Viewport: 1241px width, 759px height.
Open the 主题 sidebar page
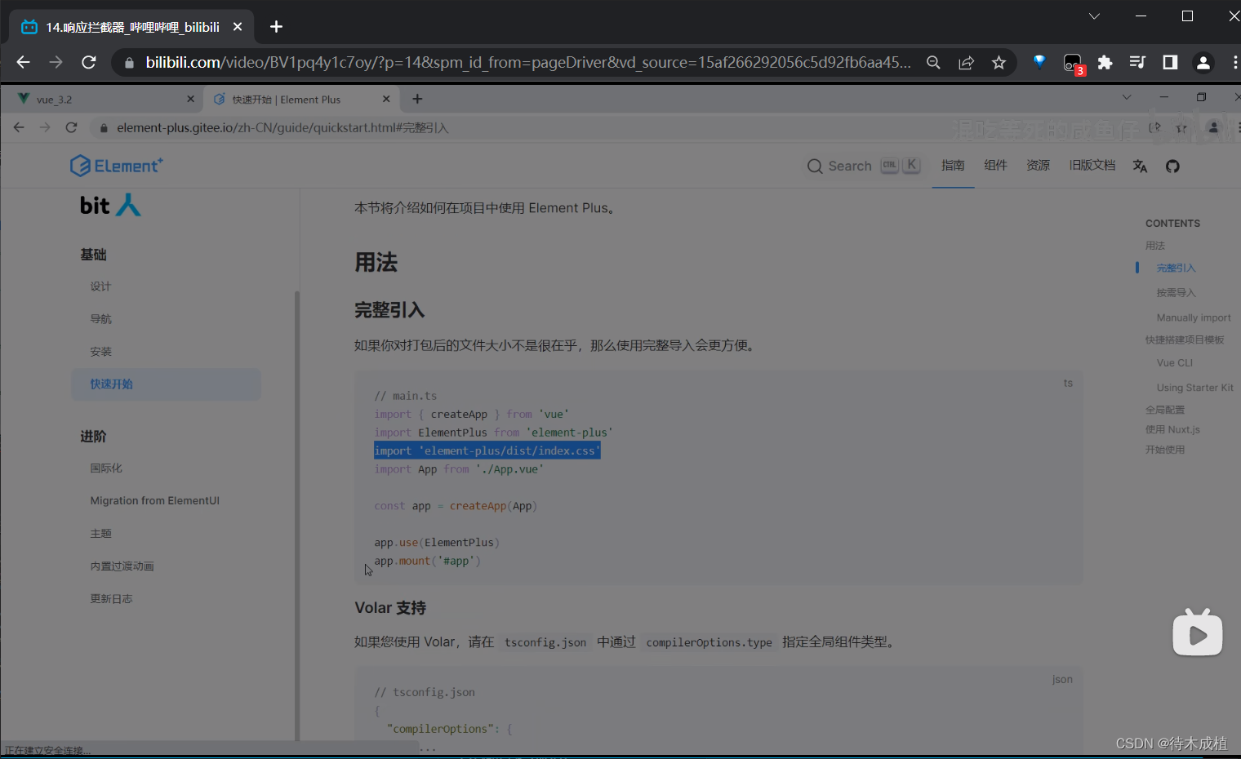pyautogui.click(x=100, y=534)
